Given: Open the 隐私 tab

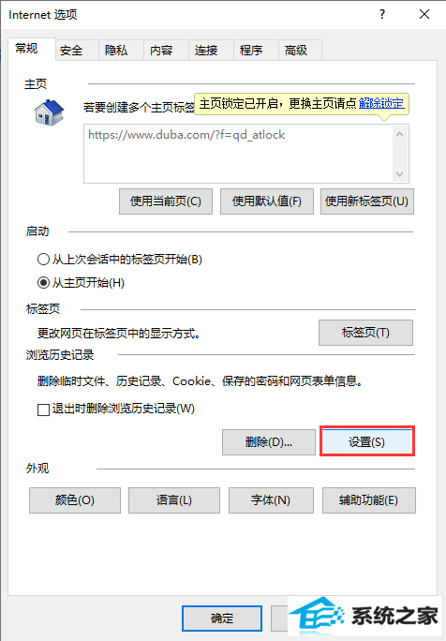Looking at the screenshot, I should pyautogui.click(x=116, y=51).
